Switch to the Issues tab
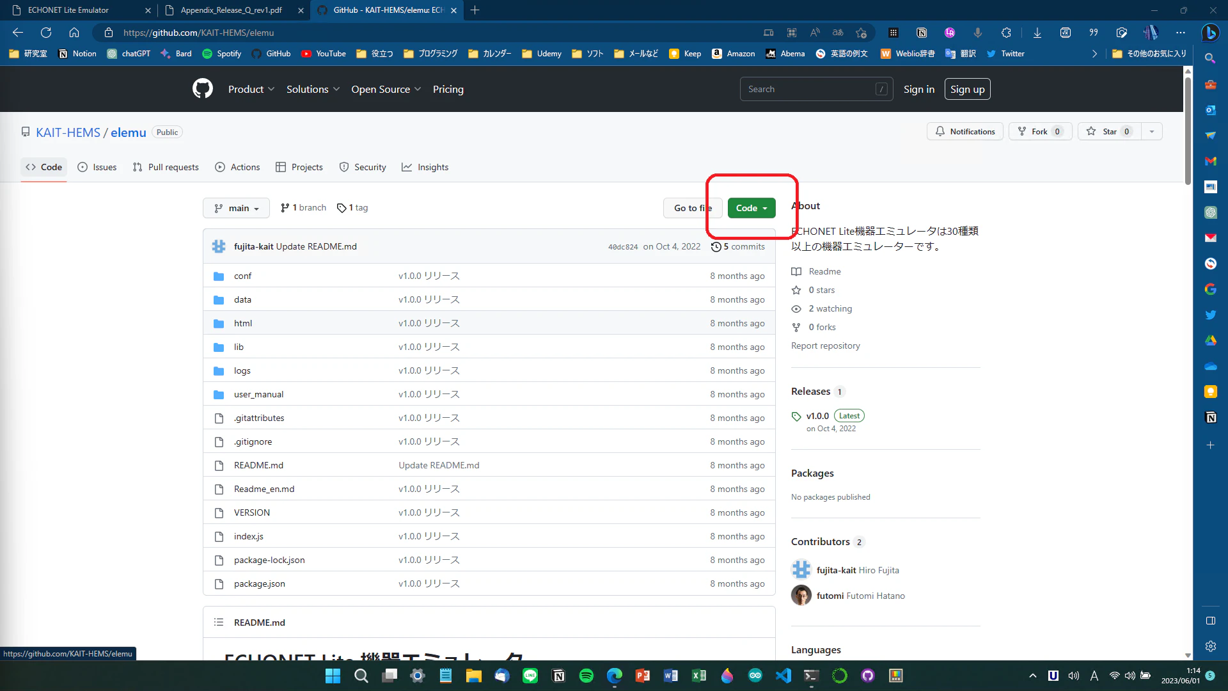 (97, 167)
